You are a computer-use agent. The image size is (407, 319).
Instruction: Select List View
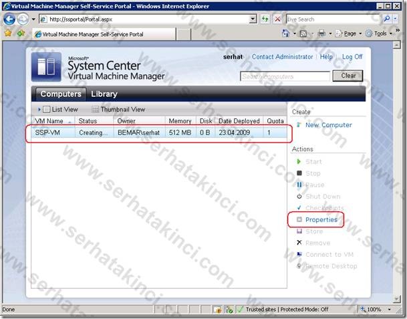pos(60,110)
